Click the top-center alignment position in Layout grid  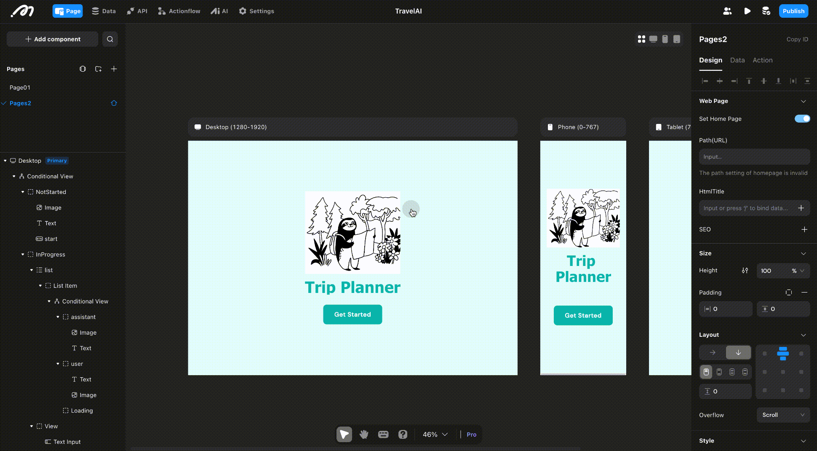(x=783, y=353)
